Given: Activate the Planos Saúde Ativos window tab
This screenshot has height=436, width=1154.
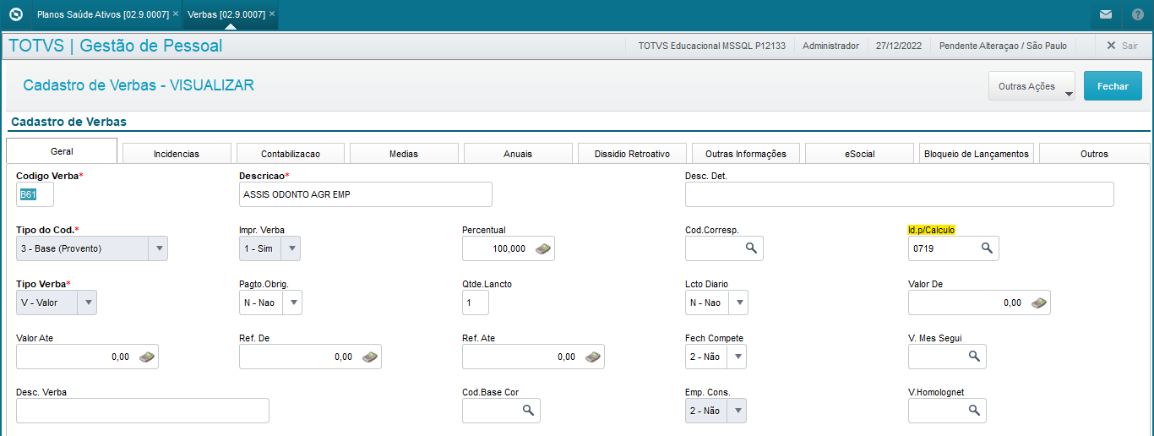Looking at the screenshot, I should pyautogui.click(x=101, y=14).
